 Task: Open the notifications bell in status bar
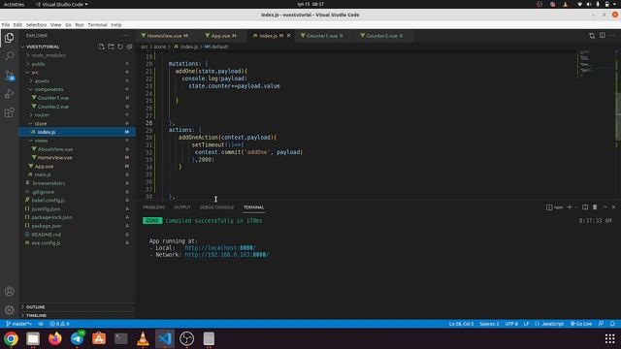click(x=612, y=324)
